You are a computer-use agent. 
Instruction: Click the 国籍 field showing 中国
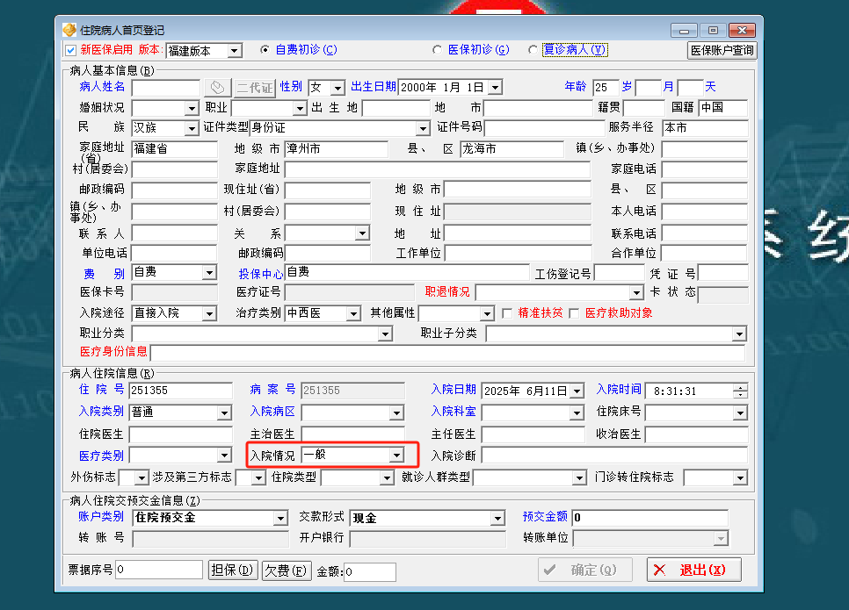point(722,108)
